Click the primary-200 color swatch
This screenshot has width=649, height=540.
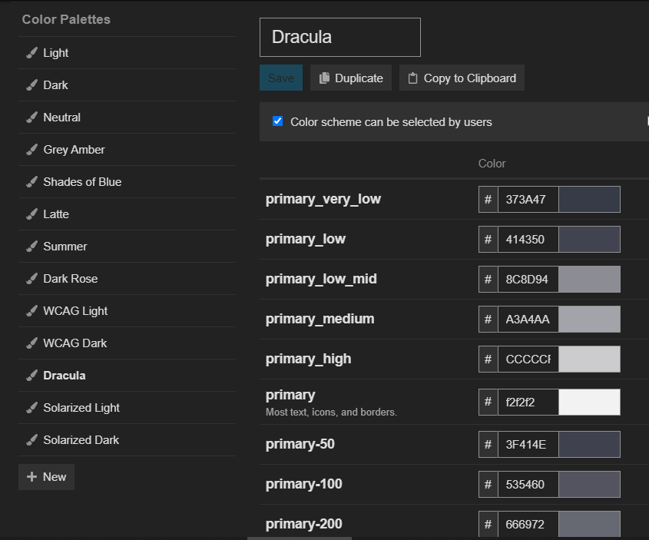(x=589, y=525)
